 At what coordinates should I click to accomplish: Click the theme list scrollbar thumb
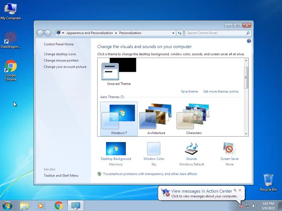pos(246,77)
